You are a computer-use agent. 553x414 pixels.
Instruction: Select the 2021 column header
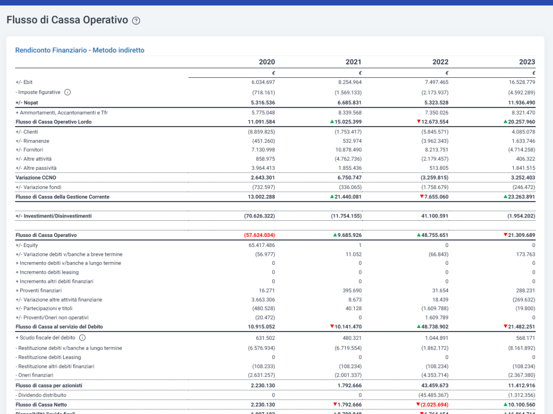(x=353, y=62)
